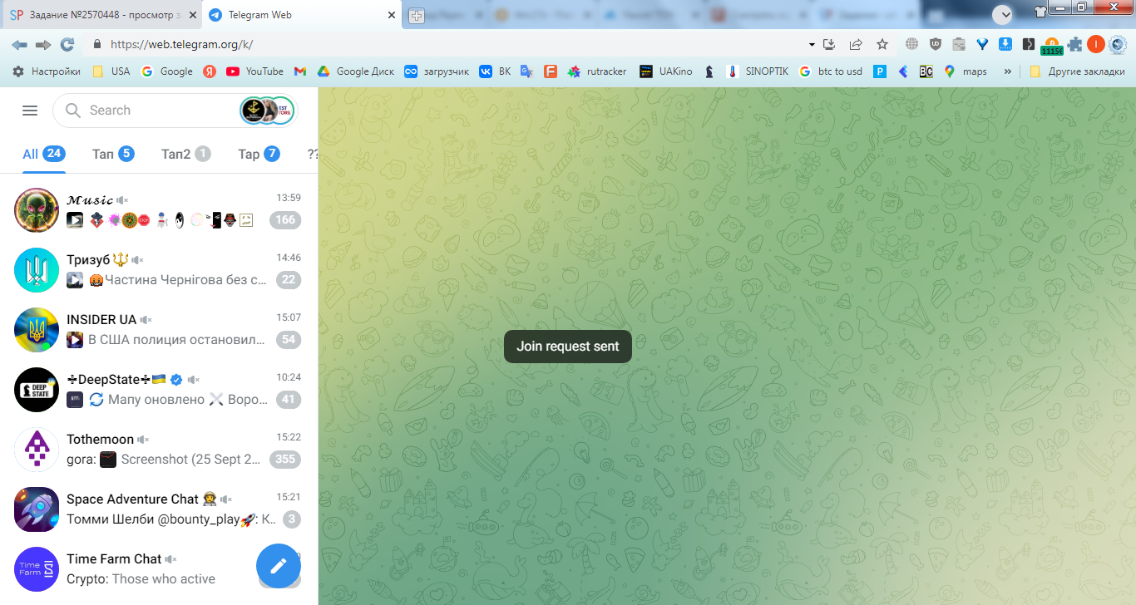Open the Yandex bookmark icon
Image resolution: width=1136 pixels, height=605 pixels.
coord(210,71)
